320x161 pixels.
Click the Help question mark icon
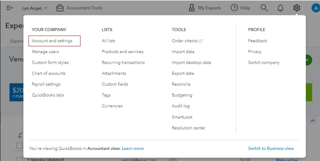(x=234, y=8)
